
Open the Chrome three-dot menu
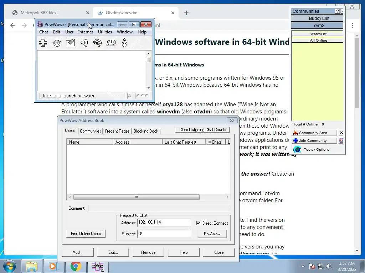click(352, 25)
